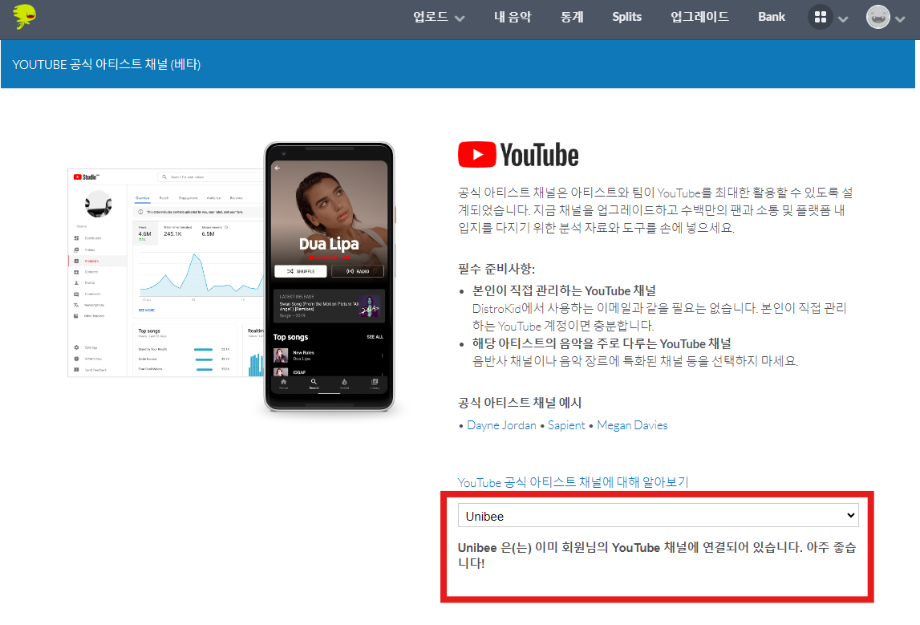Click the YouTube logo
920x625 pixels.
[517, 155]
